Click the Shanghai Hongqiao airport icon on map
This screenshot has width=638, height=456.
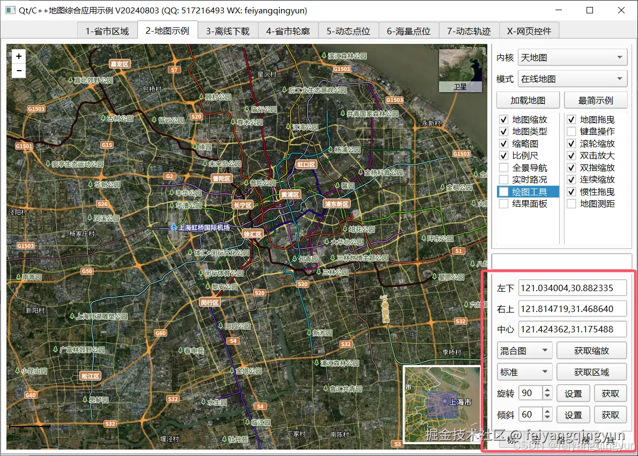pos(174,227)
